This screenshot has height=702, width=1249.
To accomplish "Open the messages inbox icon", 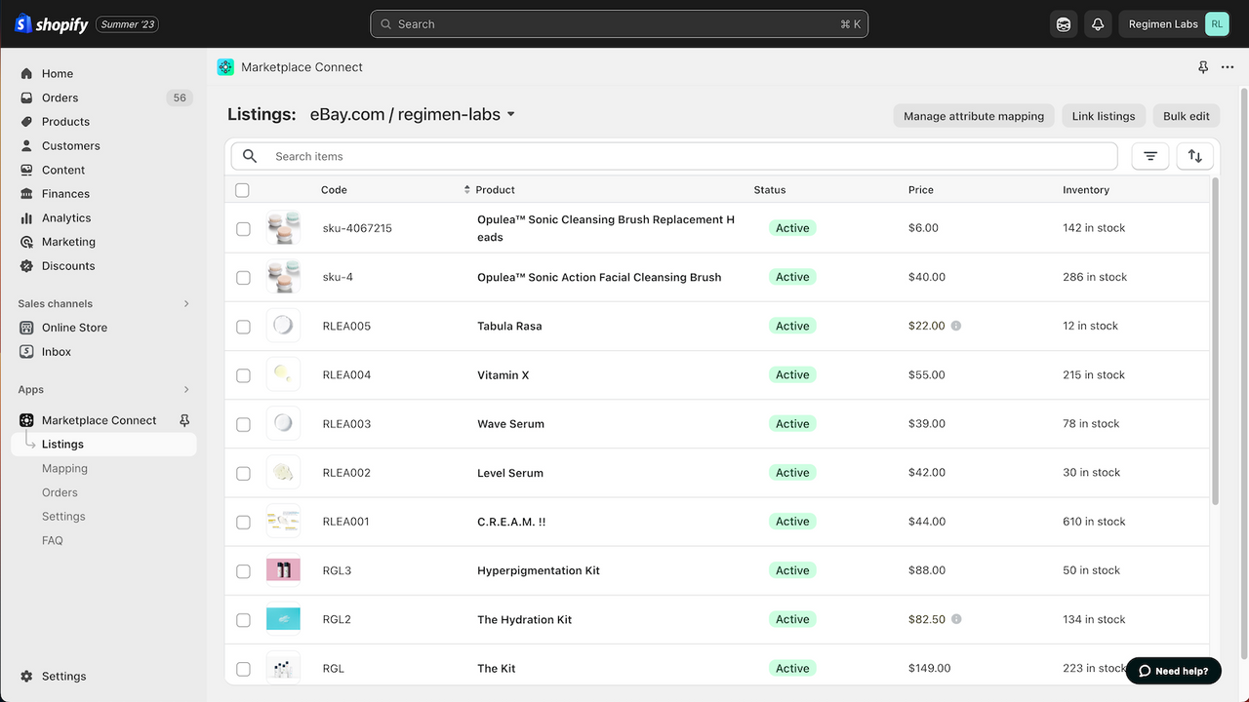I will coord(1063,23).
